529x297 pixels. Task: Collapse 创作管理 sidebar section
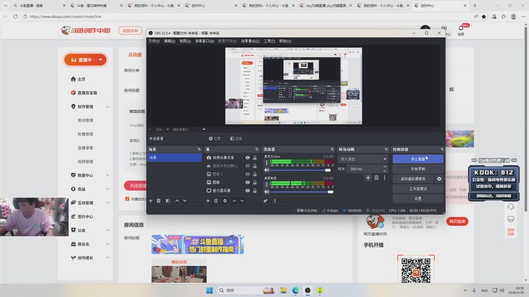coord(108,107)
